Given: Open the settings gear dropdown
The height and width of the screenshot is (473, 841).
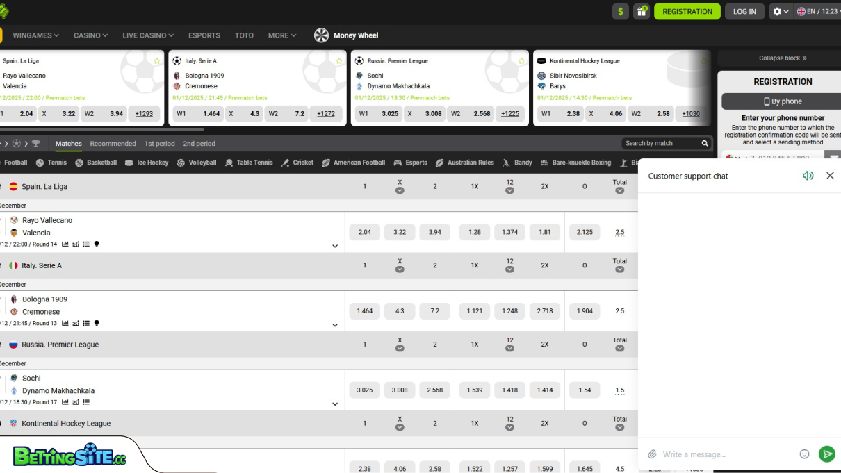Looking at the screenshot, I should point(781,11).
